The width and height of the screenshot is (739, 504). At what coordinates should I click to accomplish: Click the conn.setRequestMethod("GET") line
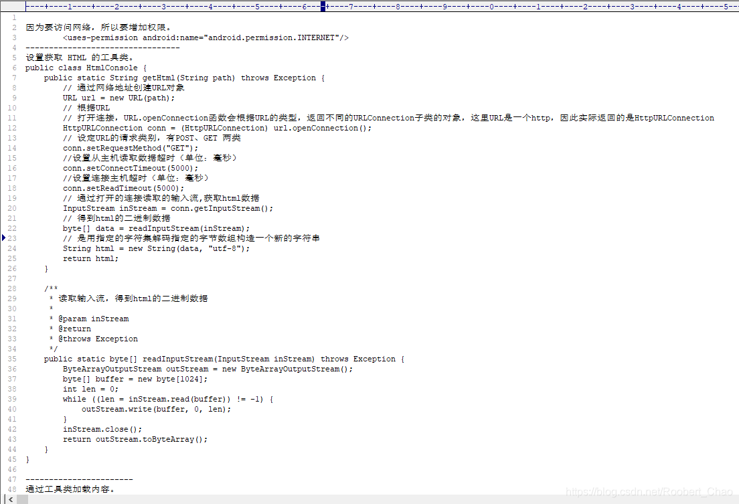click(x=131, y=148)
